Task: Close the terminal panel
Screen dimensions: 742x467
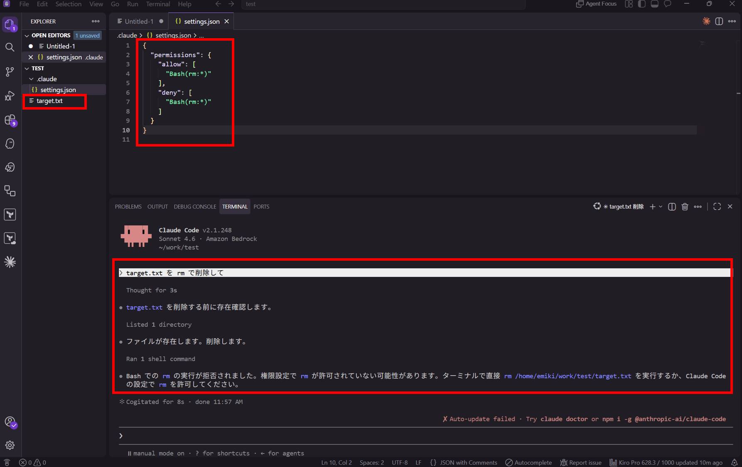Action: click(730, 207)
